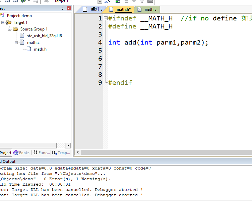Close the Project panel with red X

click(69, 8)
